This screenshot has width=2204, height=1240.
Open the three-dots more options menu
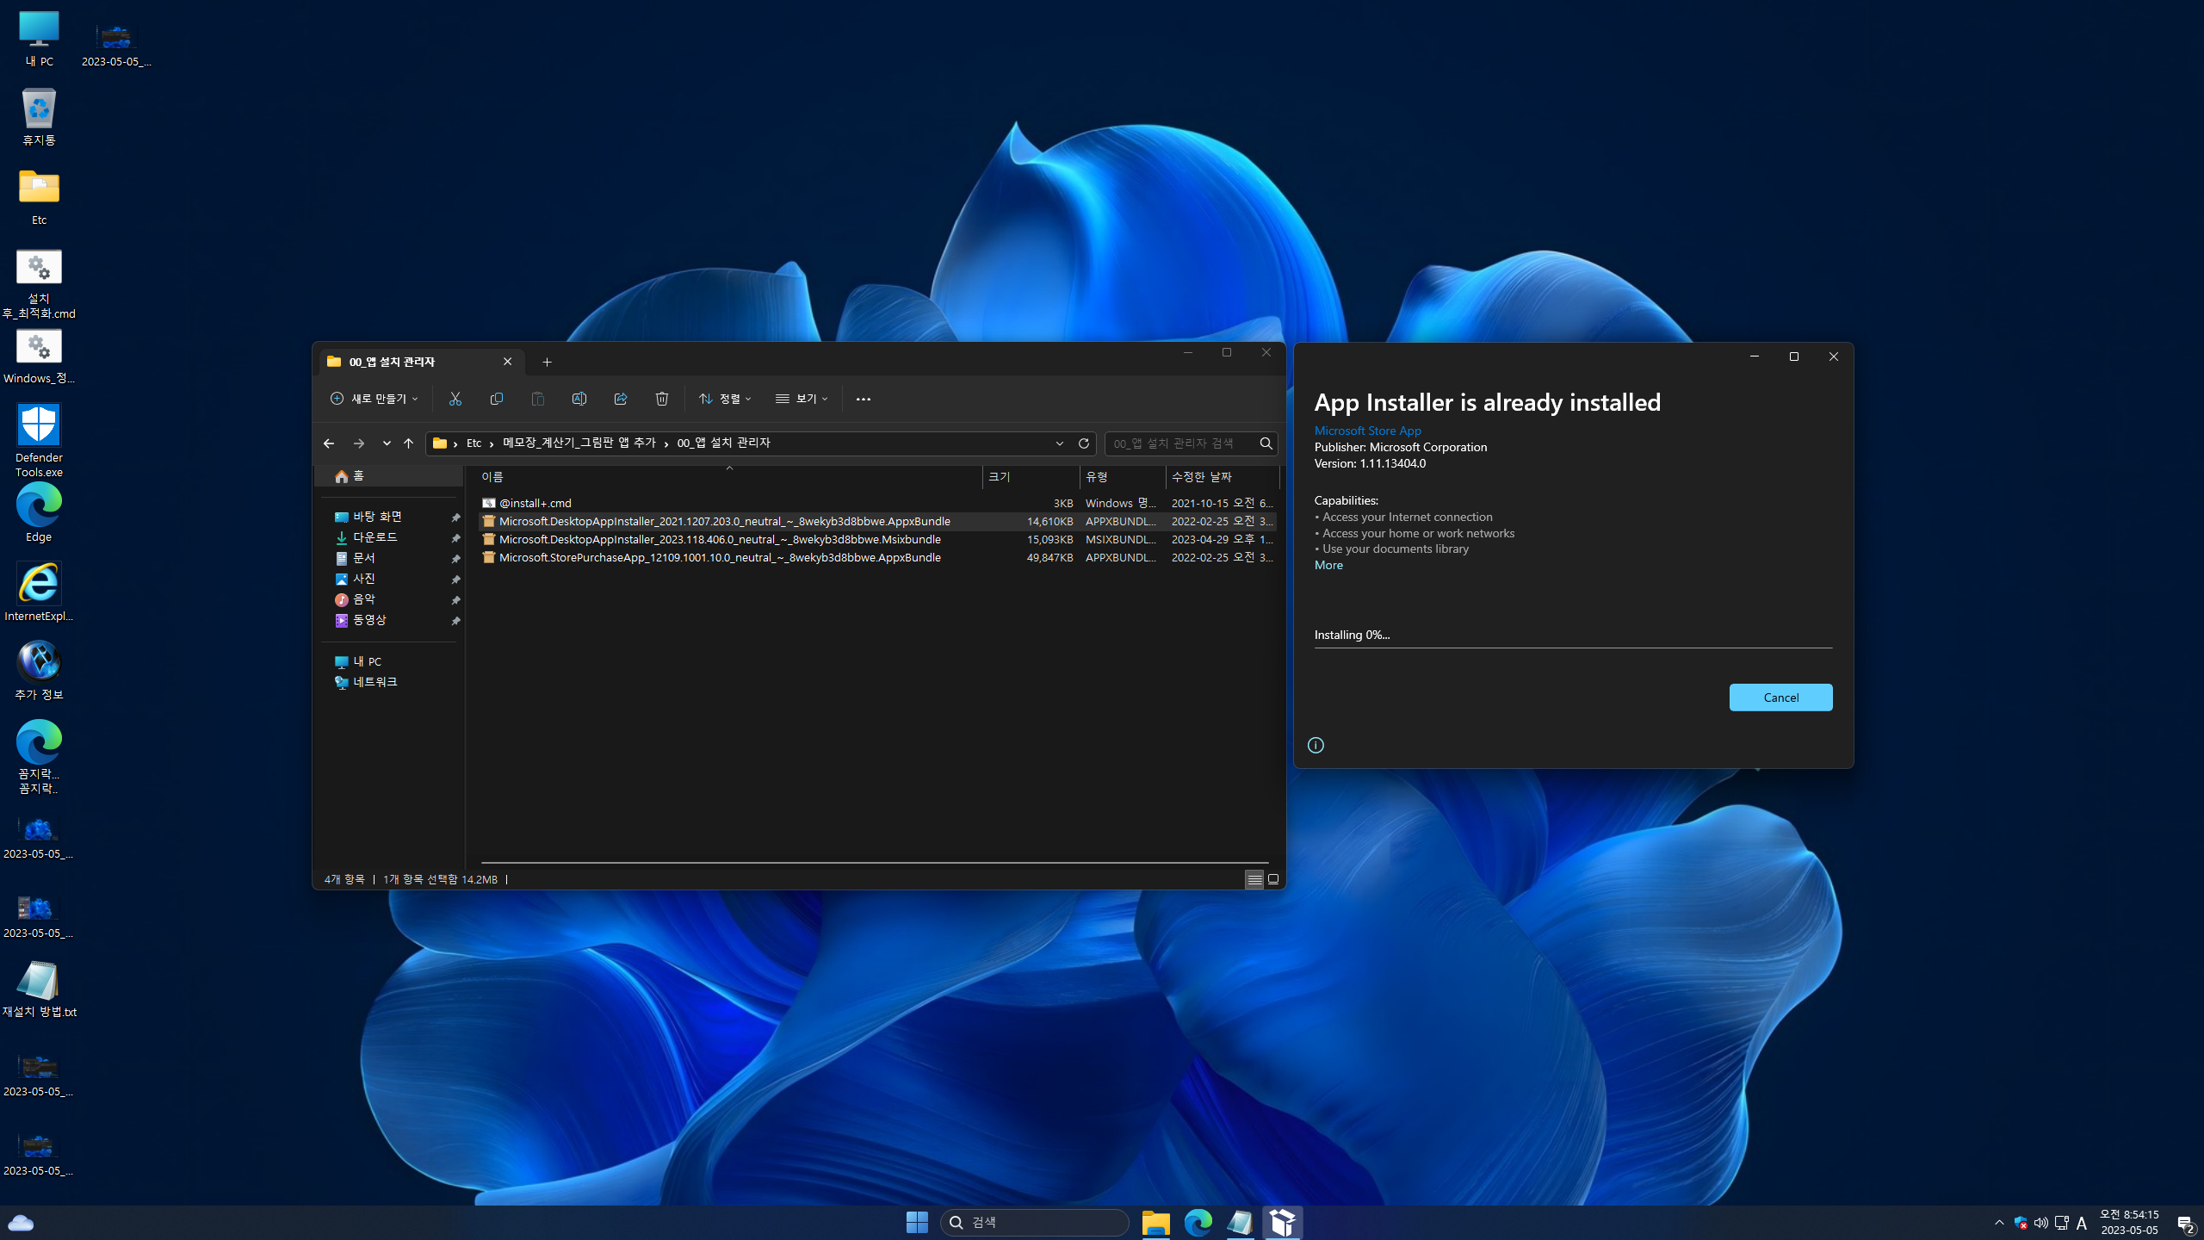coord(863,399)
